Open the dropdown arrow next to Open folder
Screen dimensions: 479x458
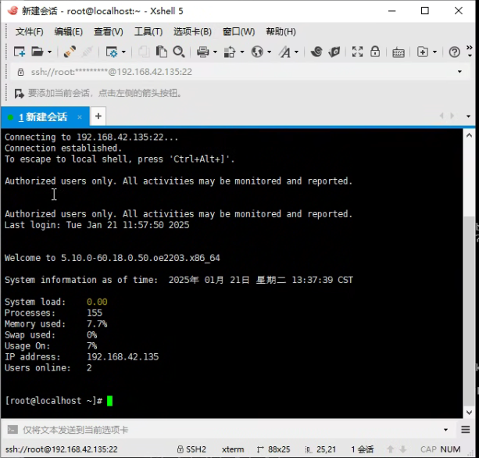49,52
